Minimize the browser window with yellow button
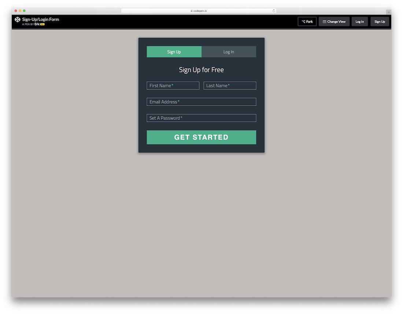Image resolution: width=403 pixels, height=314 pixels. coord(20,11)
